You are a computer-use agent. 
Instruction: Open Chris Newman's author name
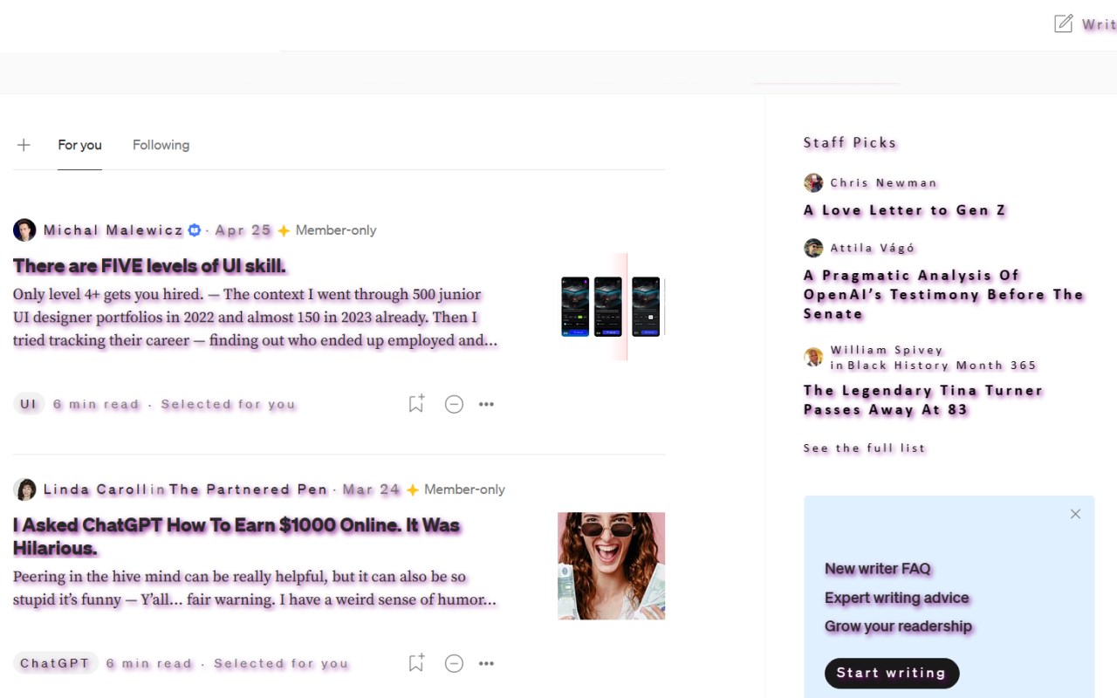tap(883, 182)
